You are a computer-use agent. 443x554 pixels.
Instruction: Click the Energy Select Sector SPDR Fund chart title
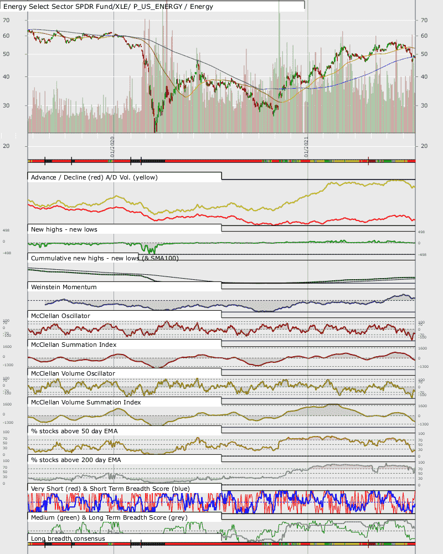[108, 6]
